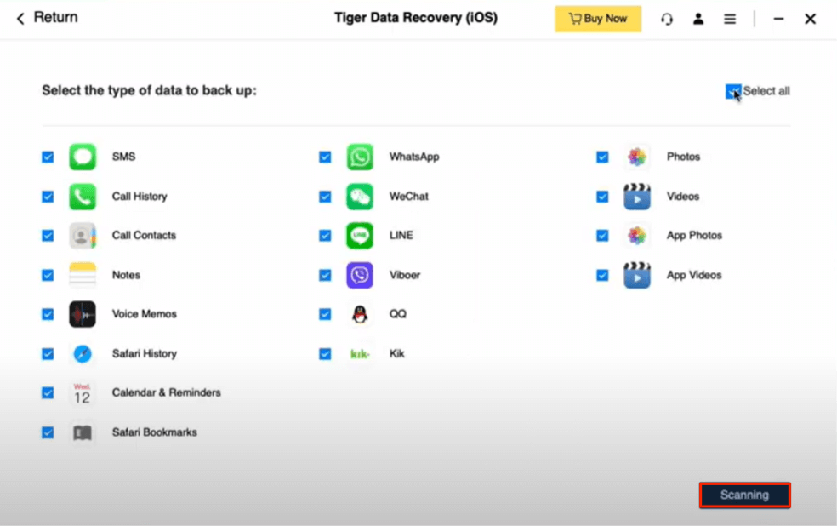
Task: Go back using Return
Action: click(47, 18)
